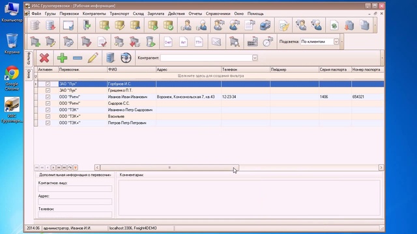Click the Комментарии text area
Screen dimensions: 417x234
click(249, 198)
